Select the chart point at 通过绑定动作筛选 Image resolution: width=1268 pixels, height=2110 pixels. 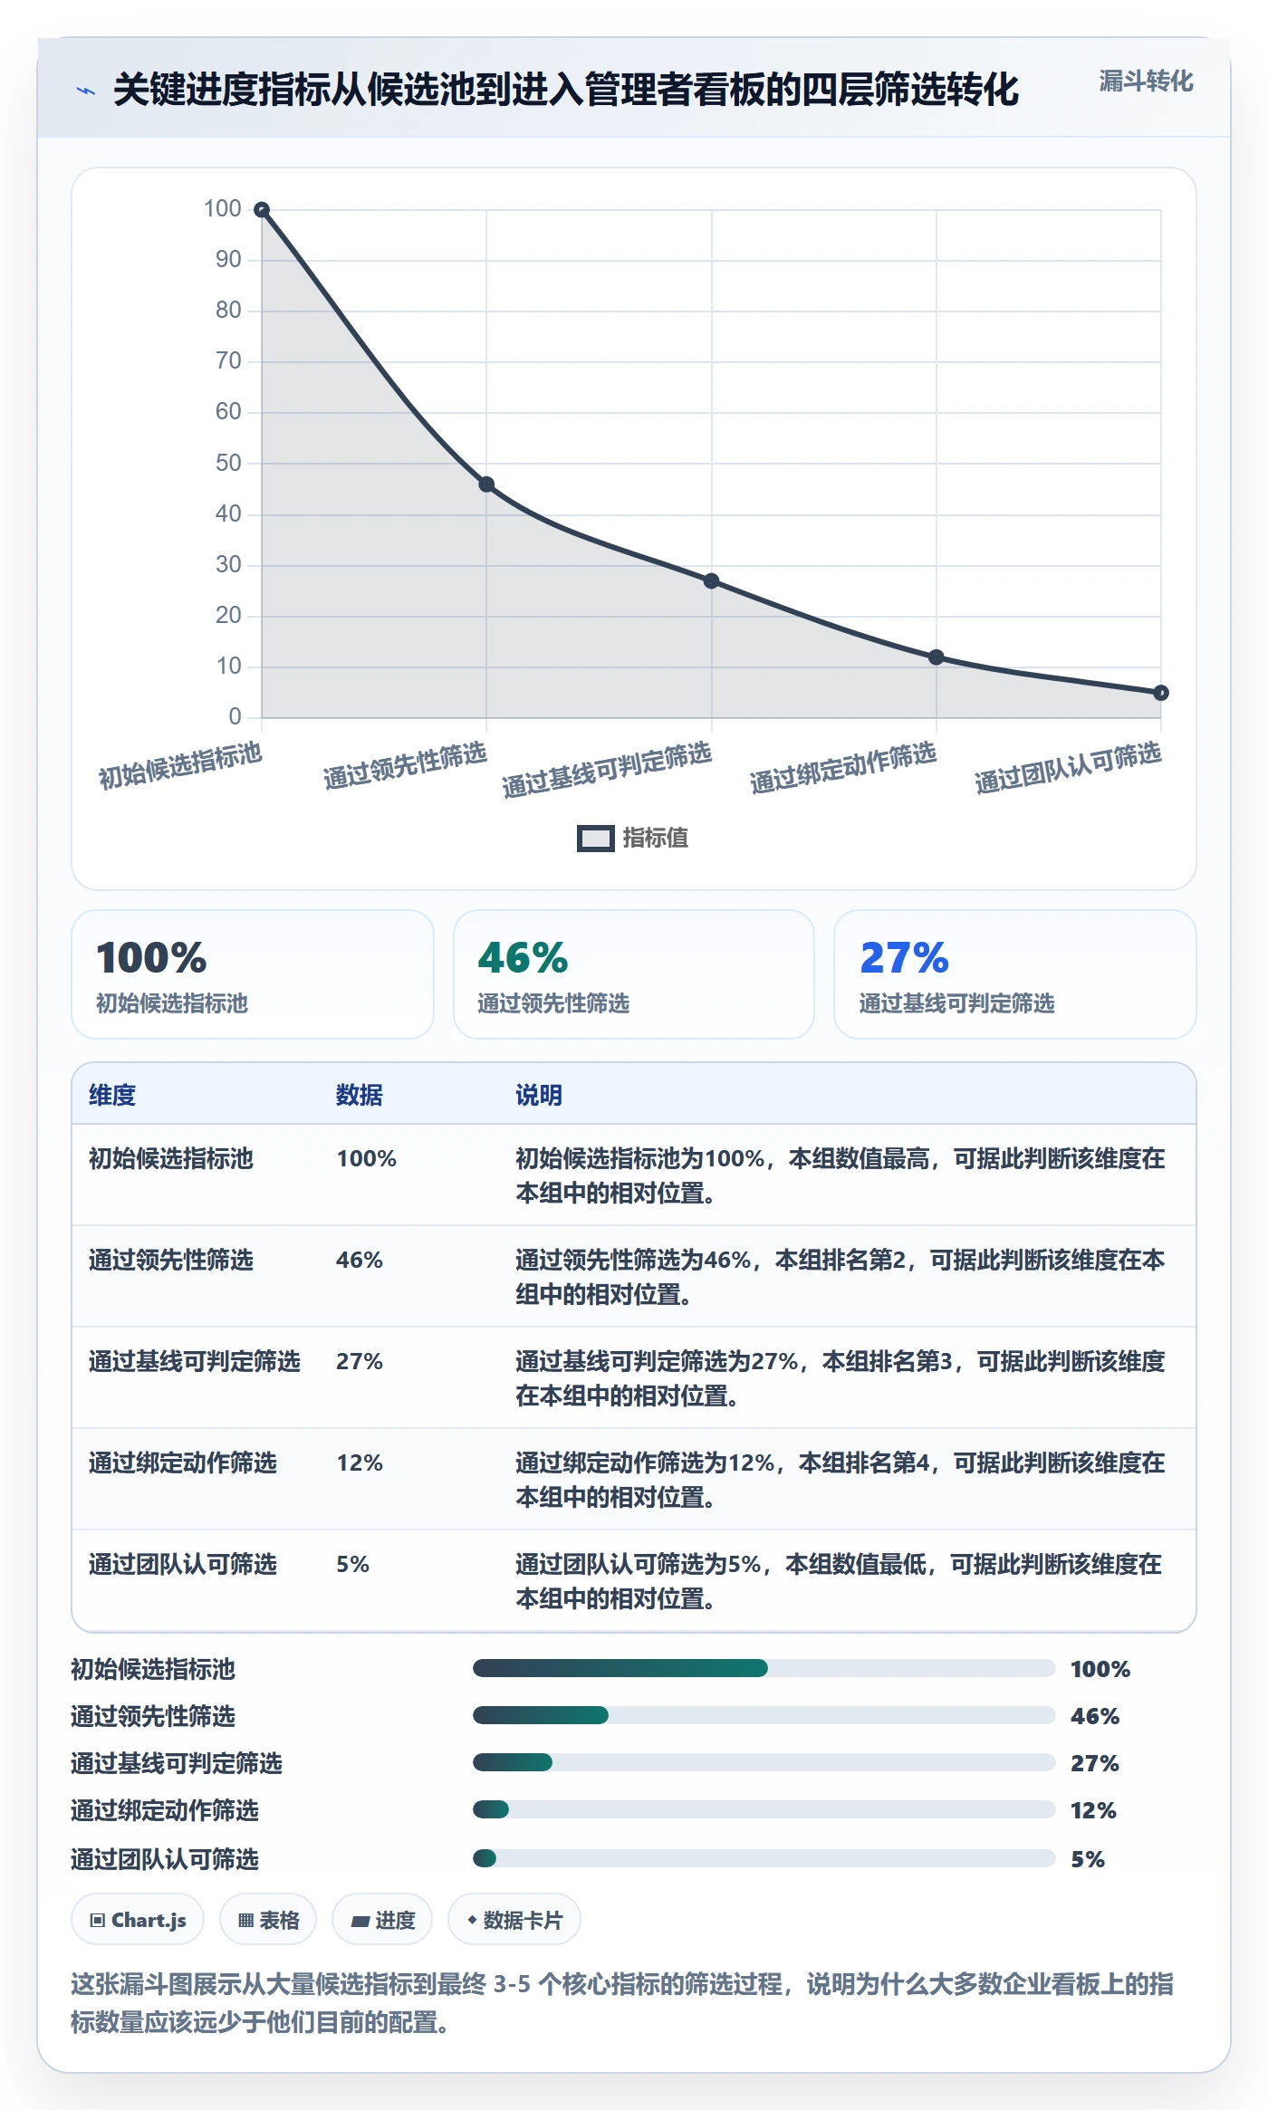pos(937,657)
